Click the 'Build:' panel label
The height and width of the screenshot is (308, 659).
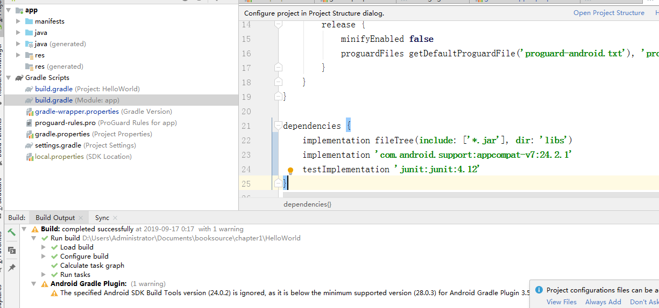pyautogui.click(x=17, y=218)
